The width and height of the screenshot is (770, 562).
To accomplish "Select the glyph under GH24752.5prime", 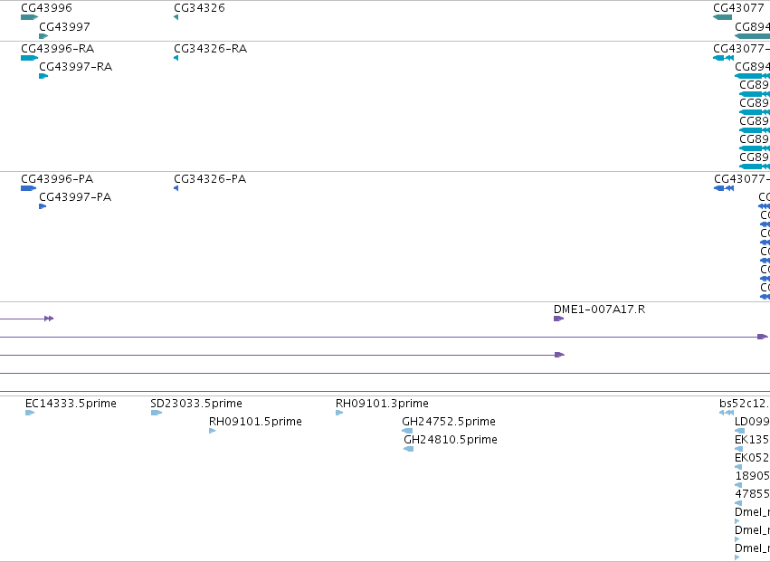I will (x=407, y=431).
